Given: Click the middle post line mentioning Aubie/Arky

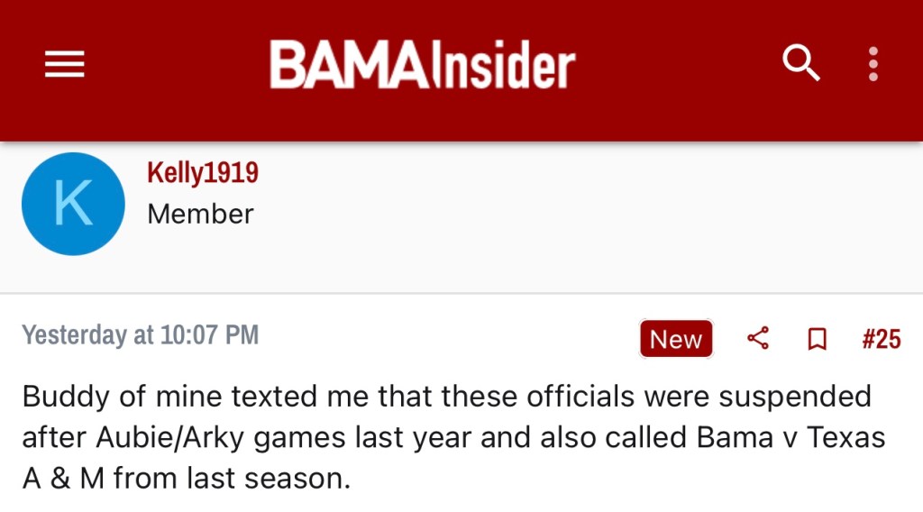Looking at the screenshot, I should point(453,437).
